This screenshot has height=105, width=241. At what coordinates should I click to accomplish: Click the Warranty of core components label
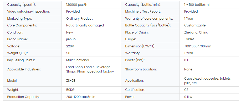pyautogui.click(x=149, y=19)
